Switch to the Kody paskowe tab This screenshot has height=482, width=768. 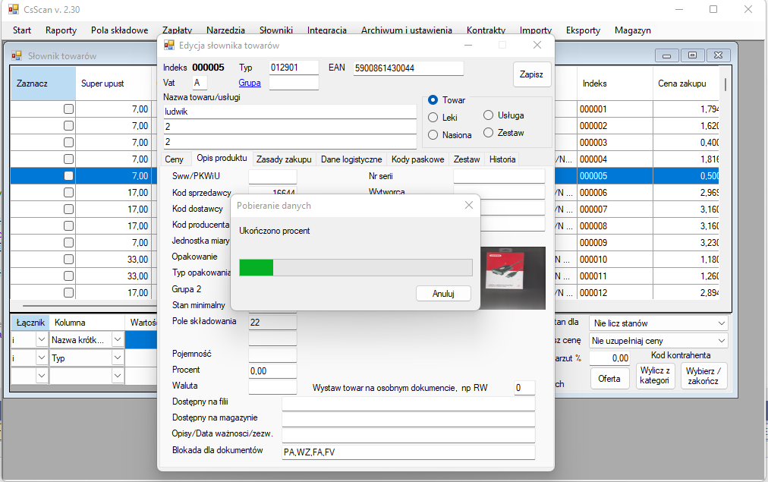(x=418, y=159)
